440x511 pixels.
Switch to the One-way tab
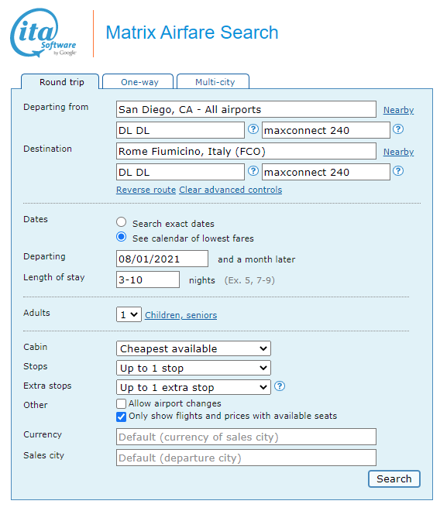click(138, 81)
